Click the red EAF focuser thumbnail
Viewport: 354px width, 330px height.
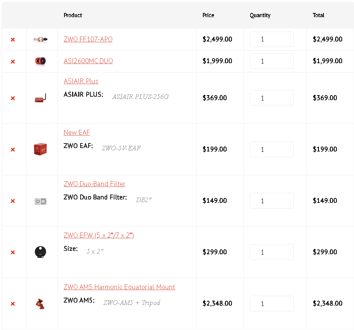[x=40, y=149]
